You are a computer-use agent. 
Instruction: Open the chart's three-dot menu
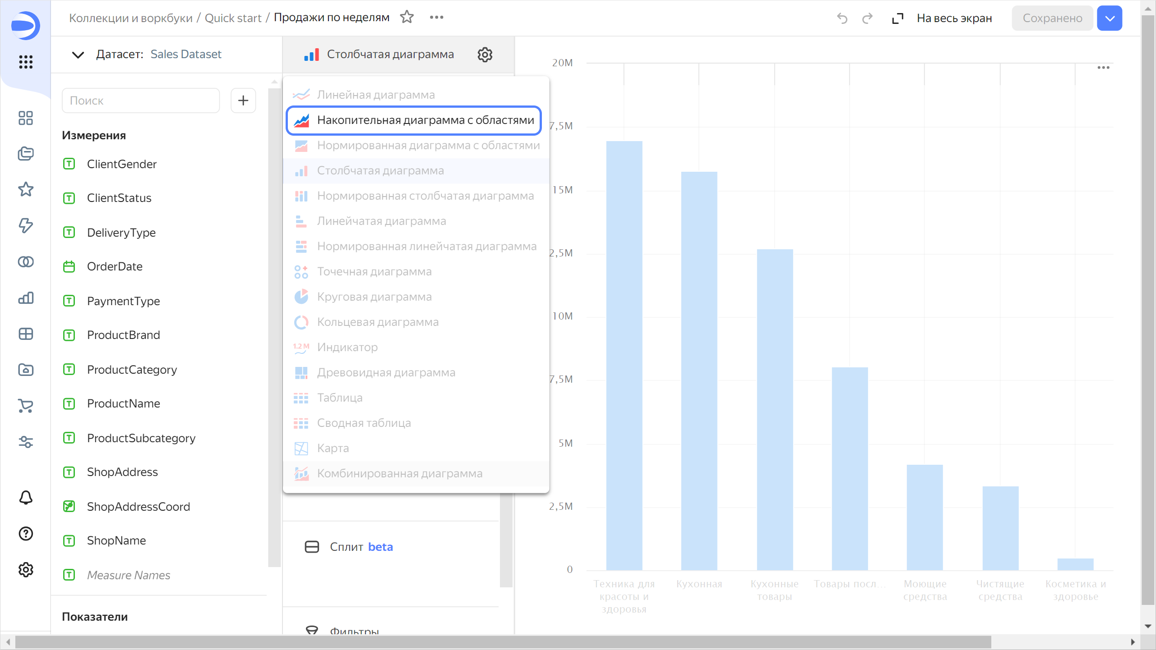(x=1103, y=68)
